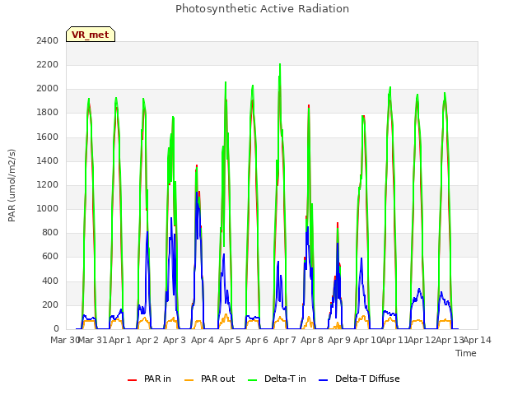The height and width of the screenshot is (395, 527).
Task: Click the 600 y-axis tick label
Action: coord(50,257)
